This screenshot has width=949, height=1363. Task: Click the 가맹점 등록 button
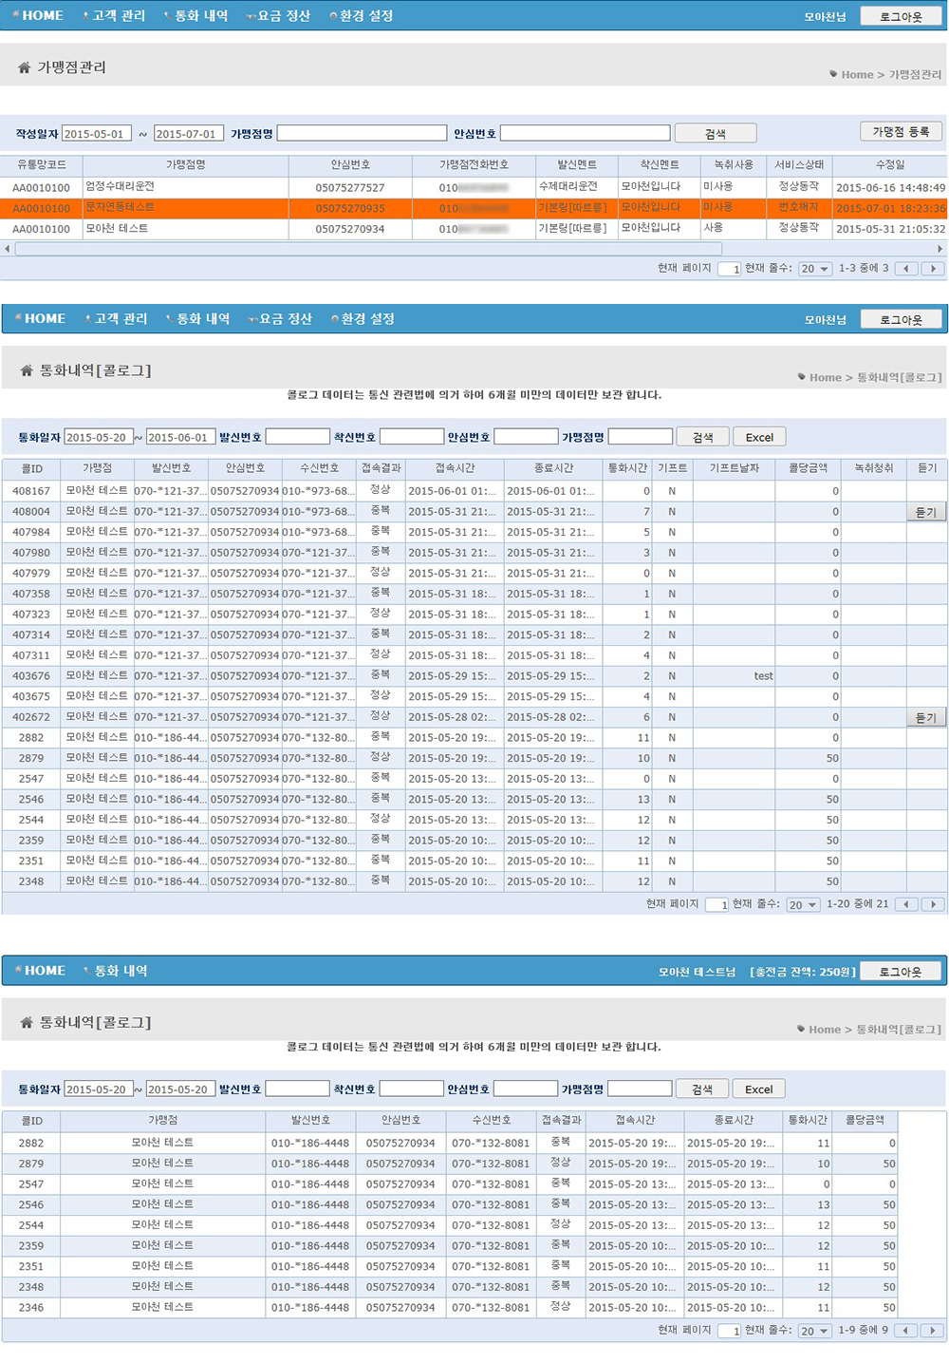pos(901,132)
